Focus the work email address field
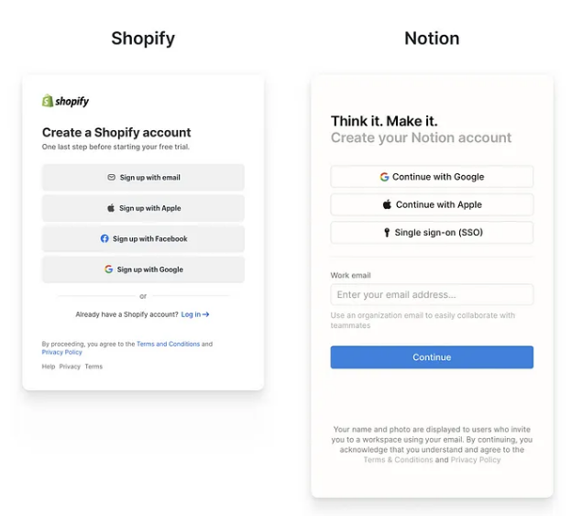The height and width of the screenshot is (516, 571). [432, 294]
